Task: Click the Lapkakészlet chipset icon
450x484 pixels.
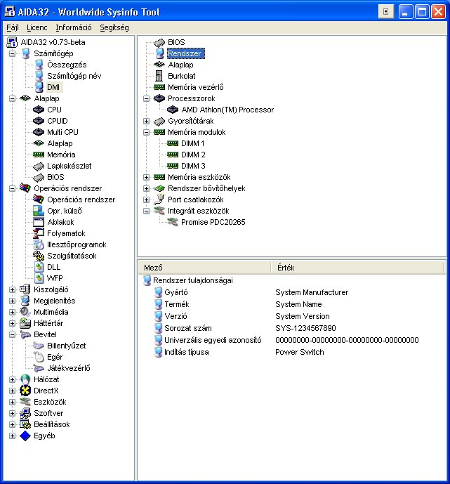Action: pos(39,166)
